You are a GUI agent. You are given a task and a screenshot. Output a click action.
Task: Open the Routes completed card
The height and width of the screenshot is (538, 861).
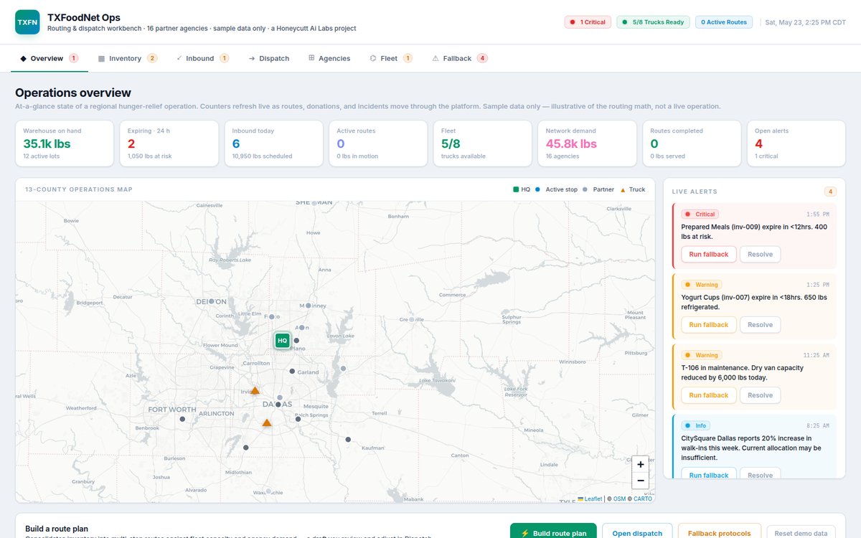click(x=692, y=143)
